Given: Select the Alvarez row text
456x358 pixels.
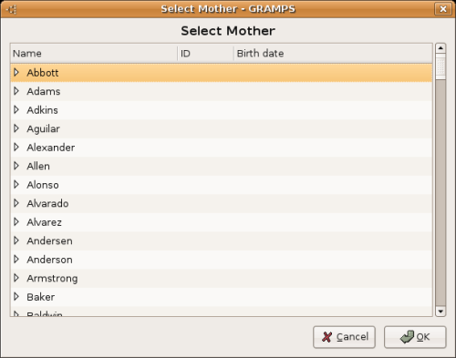Looking at the screenshot, I should [x=44, y=222].
